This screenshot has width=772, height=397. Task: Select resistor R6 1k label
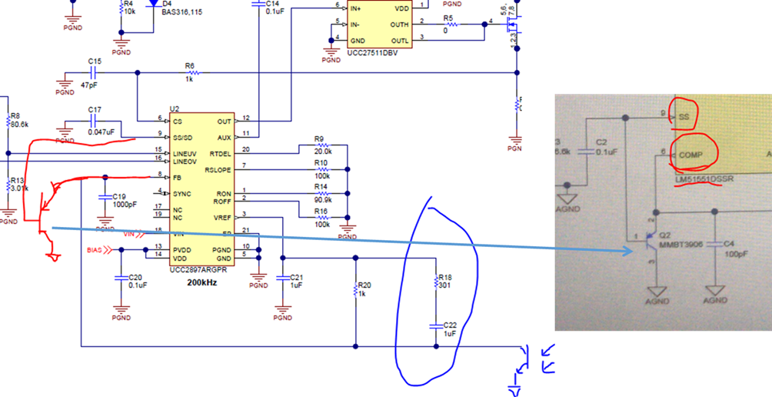tap(189, 72)
